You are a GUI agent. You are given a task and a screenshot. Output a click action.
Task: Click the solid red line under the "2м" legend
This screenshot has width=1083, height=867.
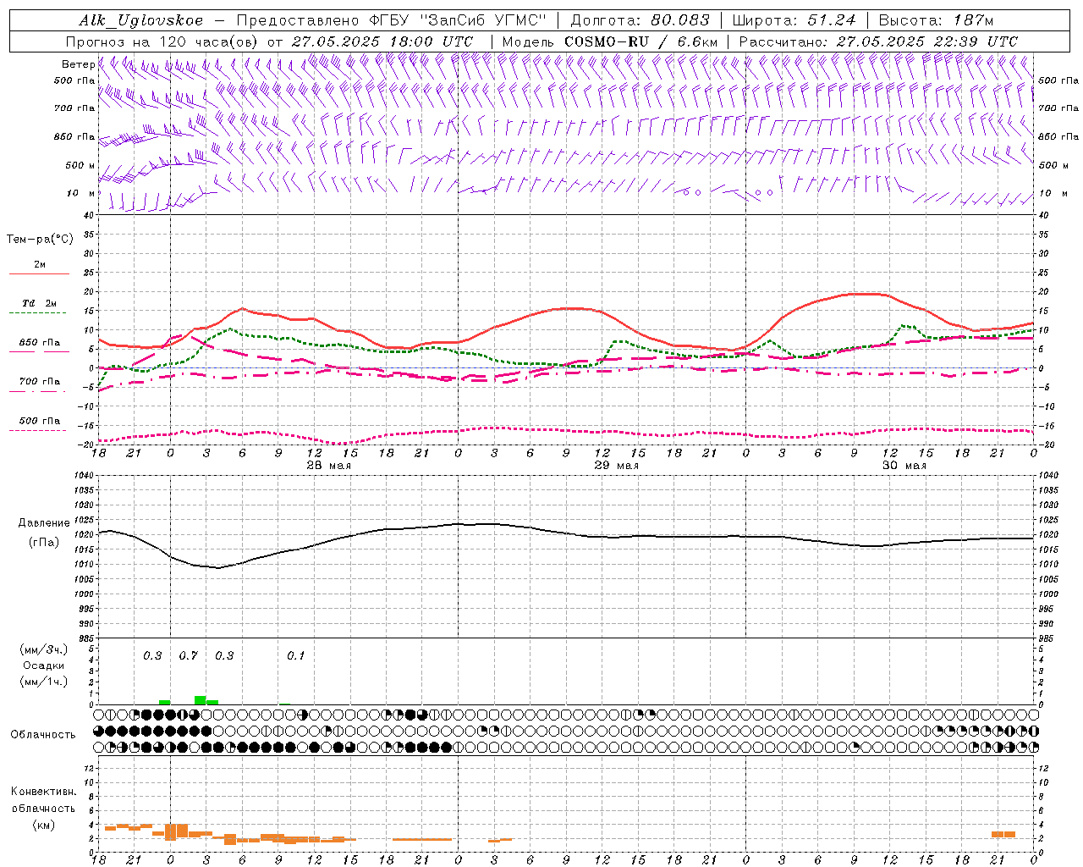click(39, 273)
